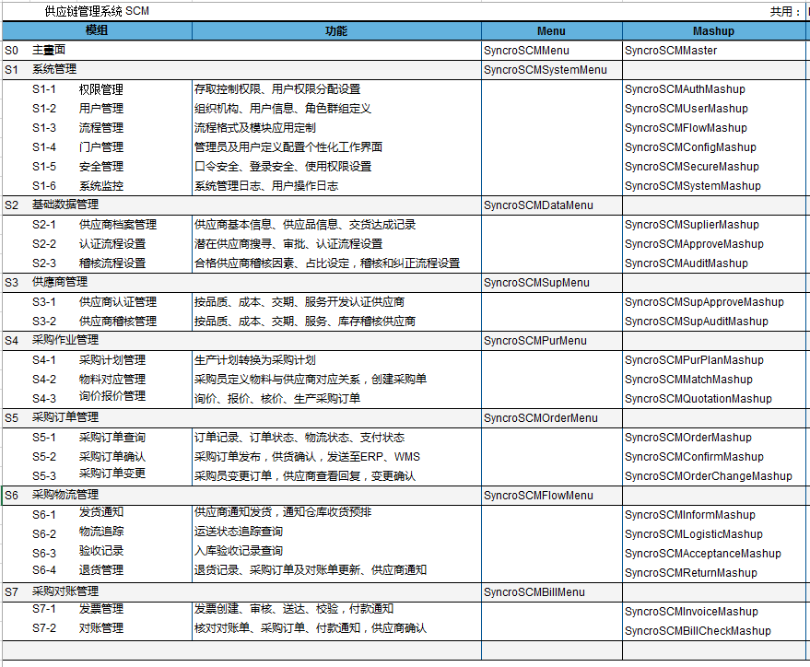Image resolution: width=810 pixels, height=667 pixels.
Task: Click the "SyncroSCMFlowMenu" cell
Action: click(538, 496)
